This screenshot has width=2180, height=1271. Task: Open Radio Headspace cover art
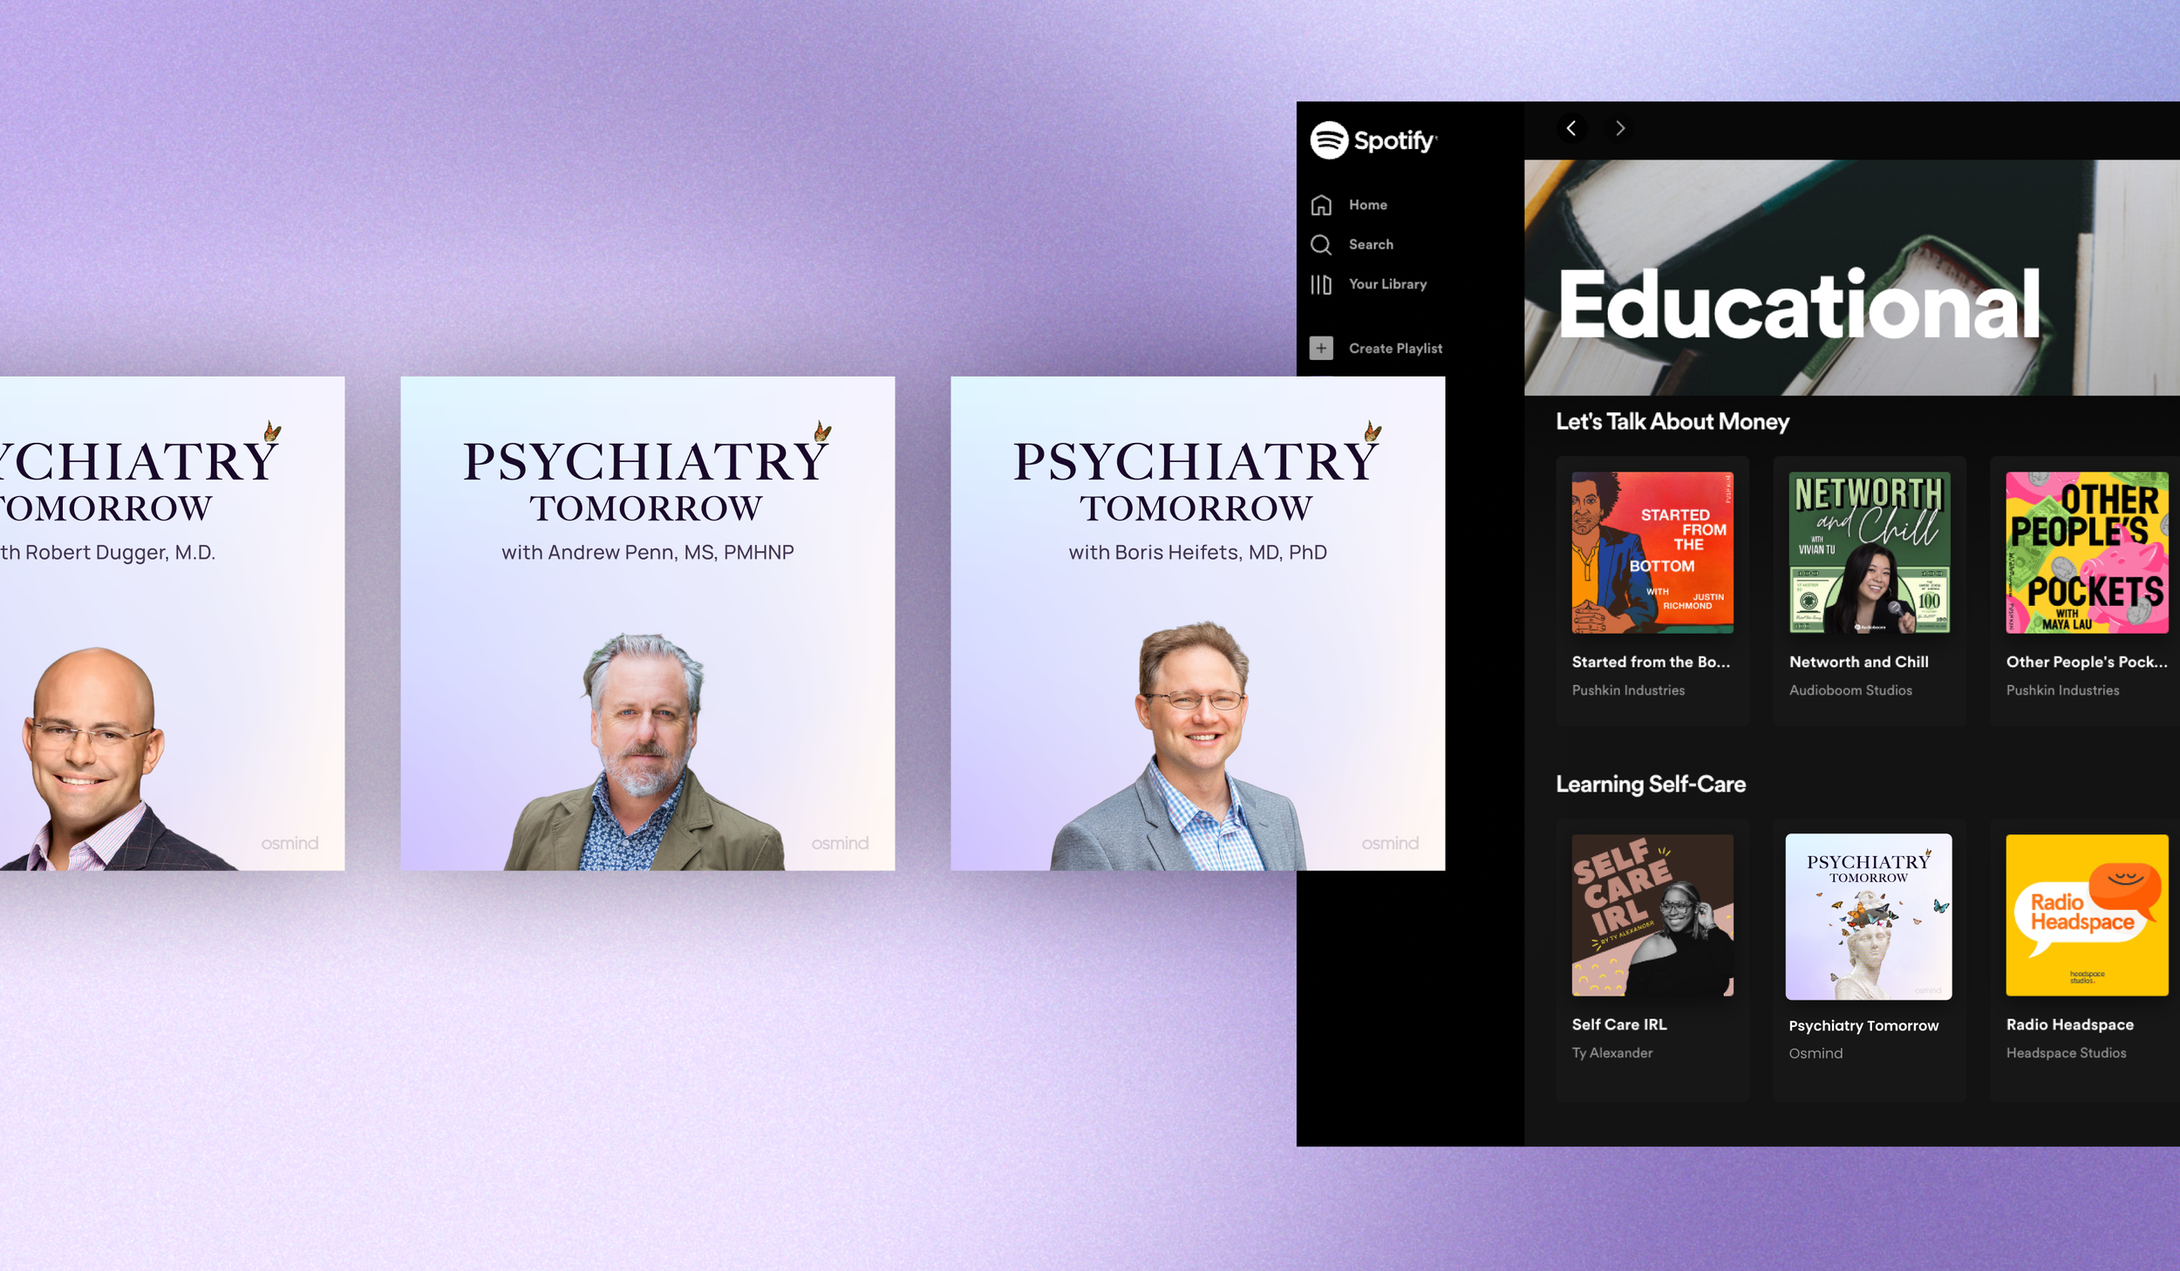tap(2087, 915)
